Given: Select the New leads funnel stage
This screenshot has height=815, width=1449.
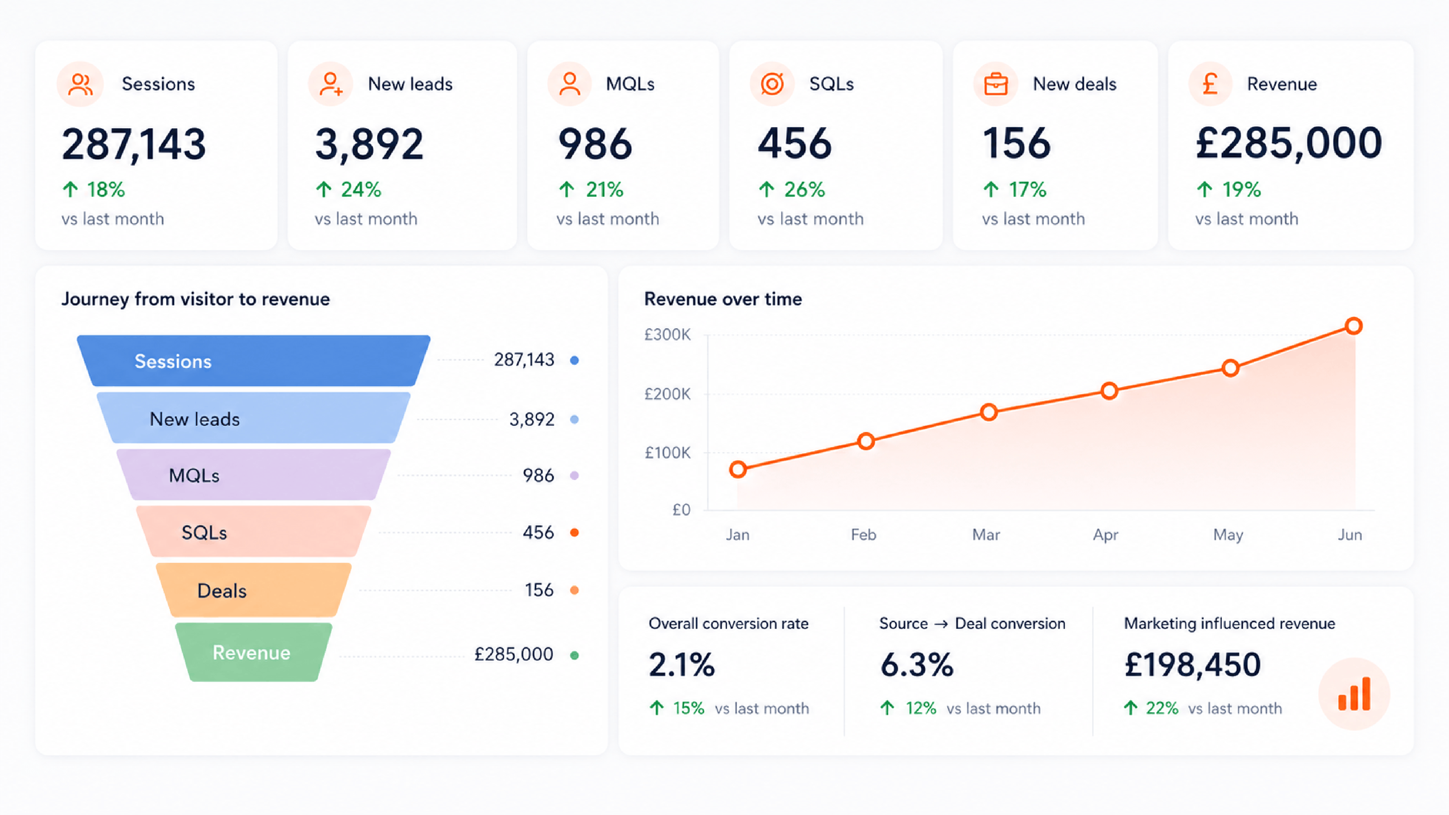Looking at the screenshot, I should (x=254, y=418).
